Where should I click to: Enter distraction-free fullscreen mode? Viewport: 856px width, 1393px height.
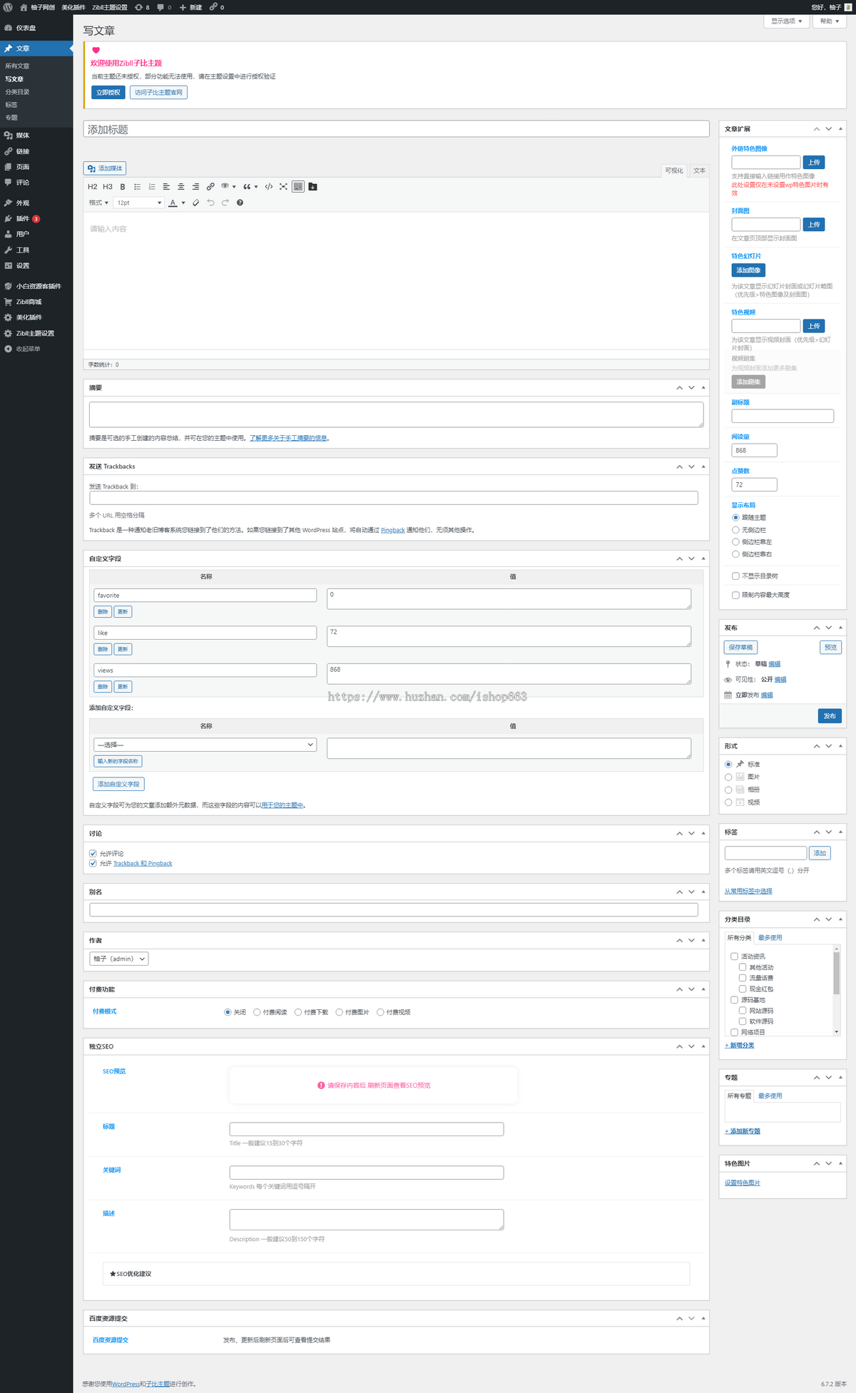point(283,187)
